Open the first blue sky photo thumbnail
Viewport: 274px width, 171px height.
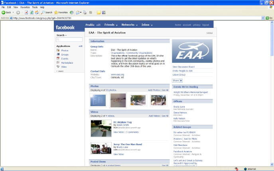coord(98,100)
